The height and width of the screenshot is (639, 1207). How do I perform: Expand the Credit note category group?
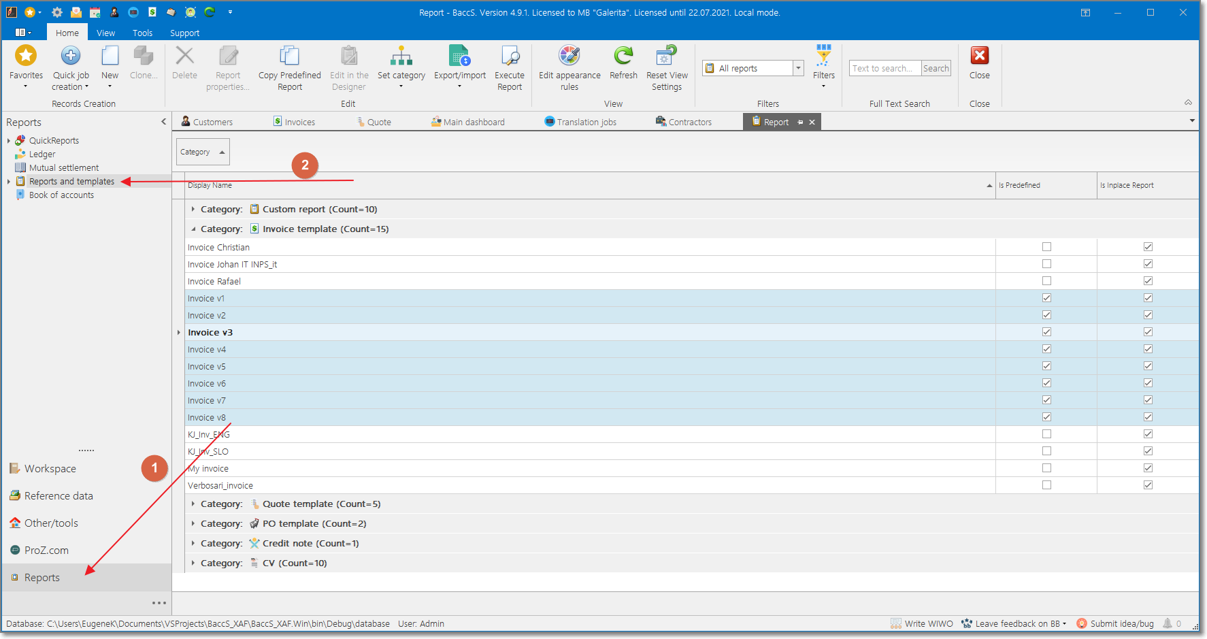[193, 543]
